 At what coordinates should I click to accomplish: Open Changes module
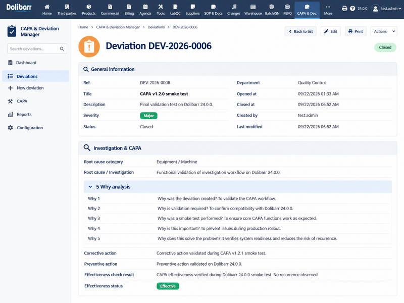[234, 10]
